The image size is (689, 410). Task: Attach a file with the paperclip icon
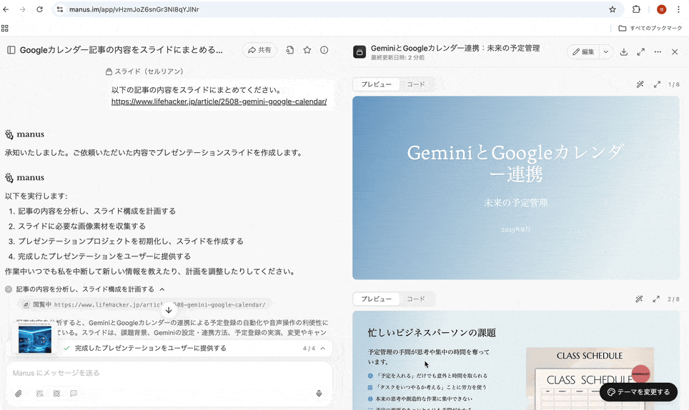(x=19, y=394)
